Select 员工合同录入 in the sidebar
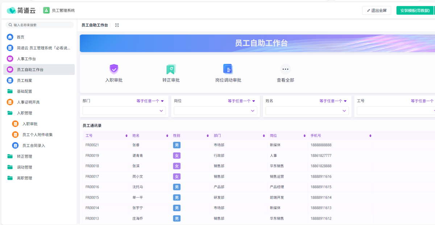The image size is (435, 225). 33,146
